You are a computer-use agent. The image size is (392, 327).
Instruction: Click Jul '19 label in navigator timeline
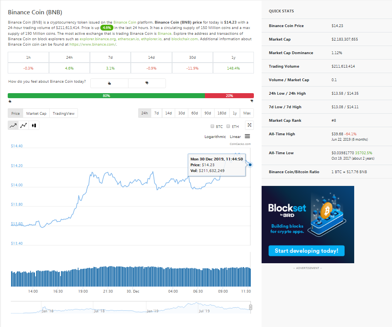click(x=204, y=311)
